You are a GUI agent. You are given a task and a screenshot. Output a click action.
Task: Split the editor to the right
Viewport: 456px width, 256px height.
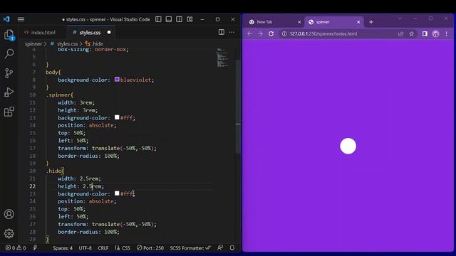coord(222,32)
